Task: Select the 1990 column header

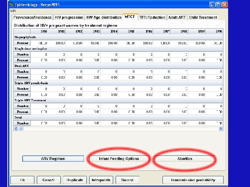Action: pos(215,32)
